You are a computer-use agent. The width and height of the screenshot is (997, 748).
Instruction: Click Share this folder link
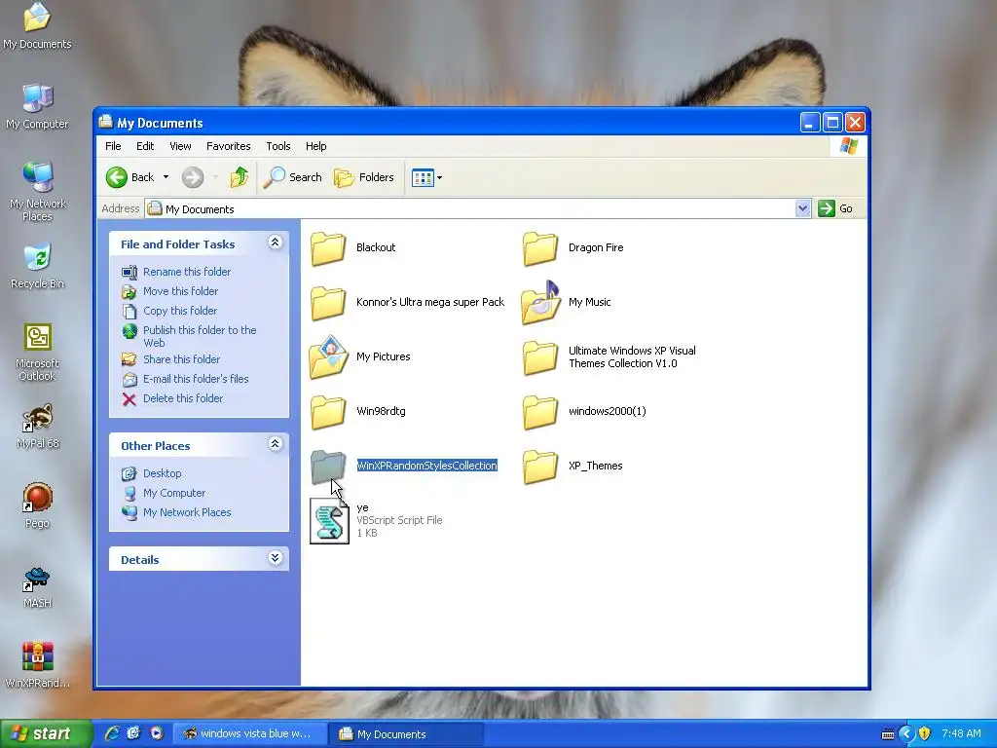181,359
